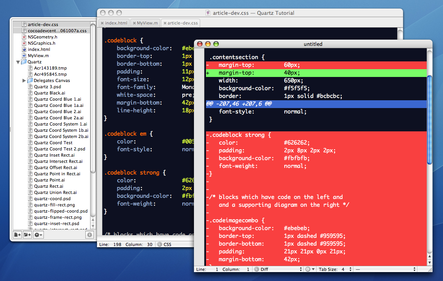Select NSGeometry.h in the file list
The width and height of the screenshot is (443, 281).
click(42, 37)
